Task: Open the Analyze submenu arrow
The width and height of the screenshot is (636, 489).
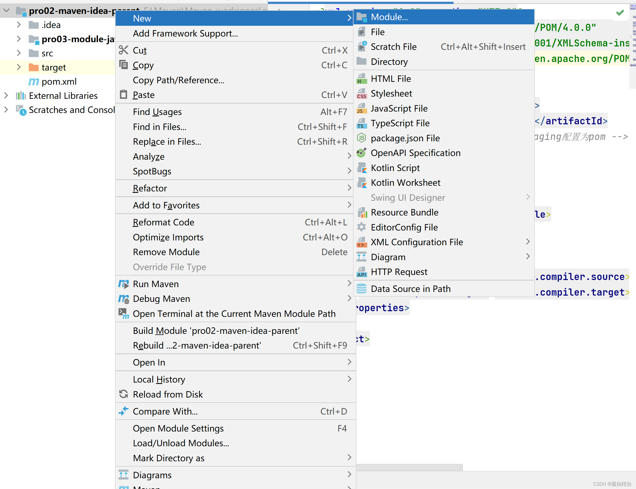Action: [x=350, y=156]
